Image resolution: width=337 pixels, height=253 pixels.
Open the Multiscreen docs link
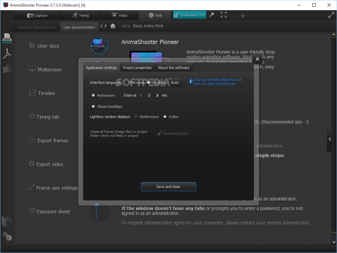49,69
